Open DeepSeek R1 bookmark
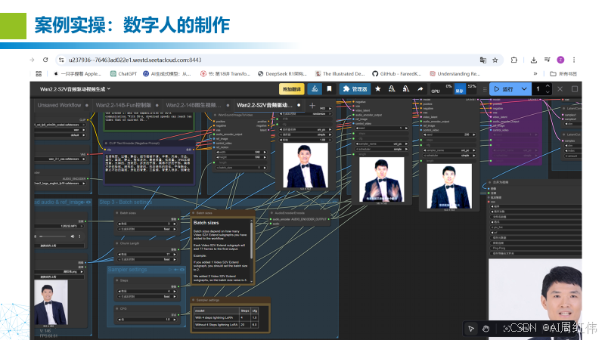This screenshot has height=340, width=605. click(281, 73)
